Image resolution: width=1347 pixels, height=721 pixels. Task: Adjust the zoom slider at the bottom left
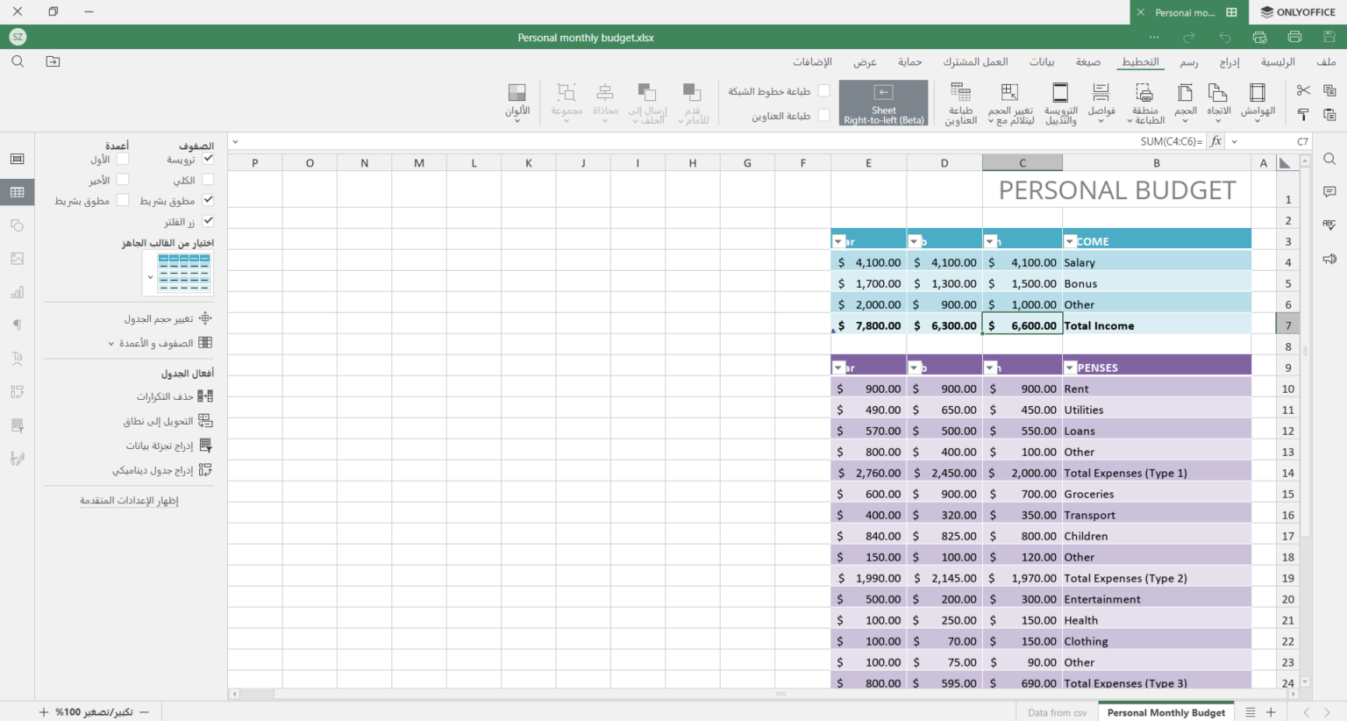(x=92, y=712)
